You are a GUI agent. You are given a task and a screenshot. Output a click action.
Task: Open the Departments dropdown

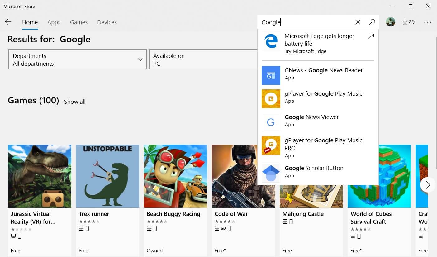tap(77, 59)
